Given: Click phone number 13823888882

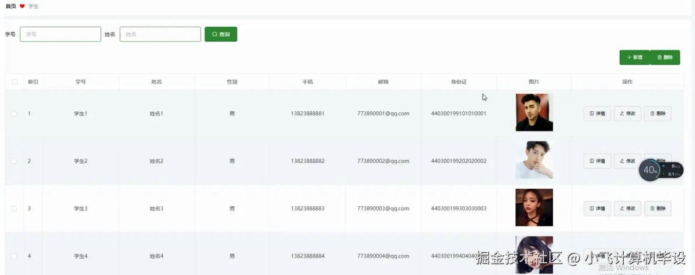Looking at the screenshot, I should 308,161.
